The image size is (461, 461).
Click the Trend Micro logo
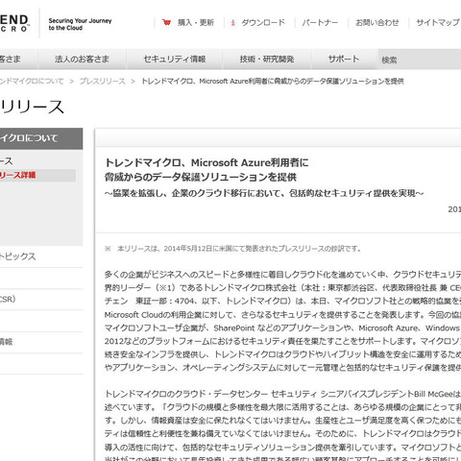[x=14, y=23]
